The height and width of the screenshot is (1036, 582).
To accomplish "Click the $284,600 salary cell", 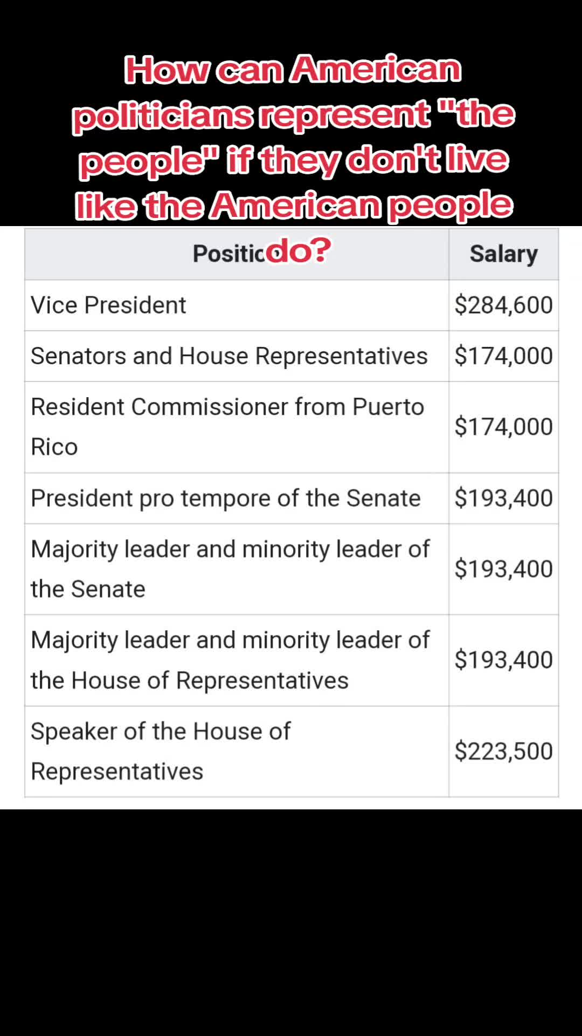I will point(504,305).
